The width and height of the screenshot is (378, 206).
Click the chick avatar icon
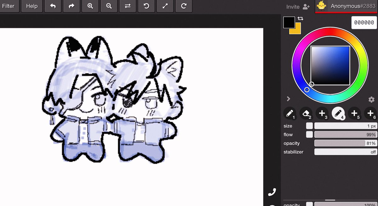[x=321, y=6]
